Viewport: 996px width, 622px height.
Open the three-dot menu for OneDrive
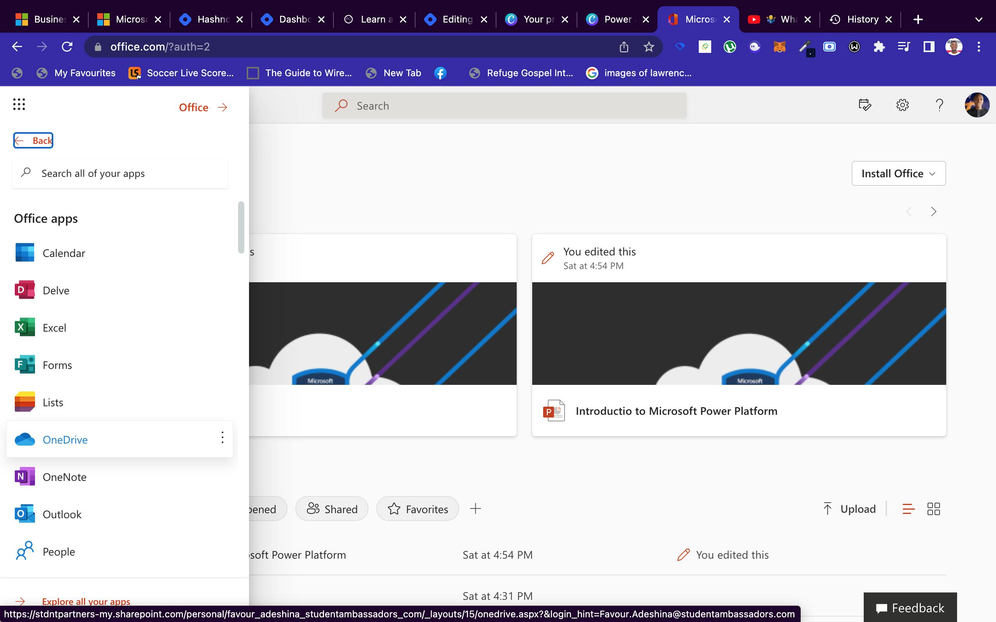[222, 437]
